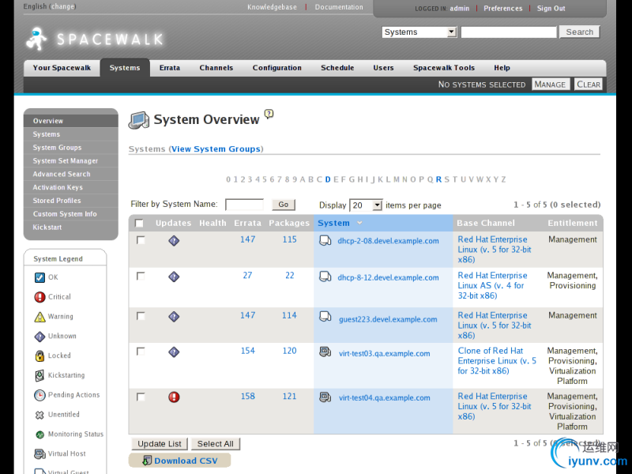Switch to the Errata tab
Viewport: 632px width, 474px height.
(x=169, y=68)
